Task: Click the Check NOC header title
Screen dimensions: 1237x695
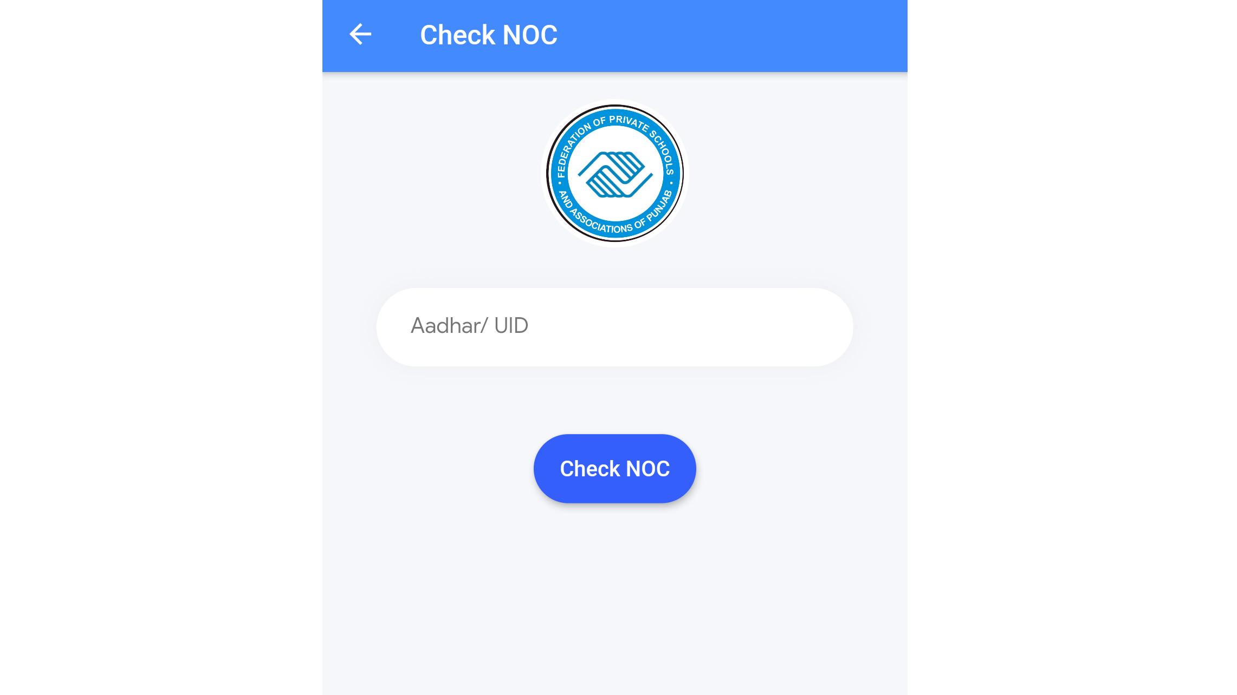Action: click(488, 35)
